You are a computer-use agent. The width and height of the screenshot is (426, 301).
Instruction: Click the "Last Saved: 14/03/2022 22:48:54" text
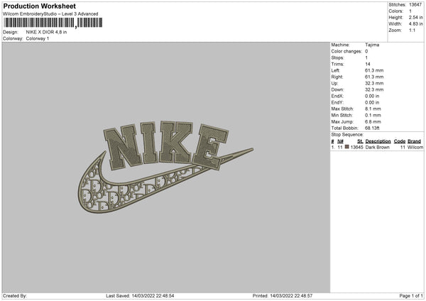pos(140,296)
